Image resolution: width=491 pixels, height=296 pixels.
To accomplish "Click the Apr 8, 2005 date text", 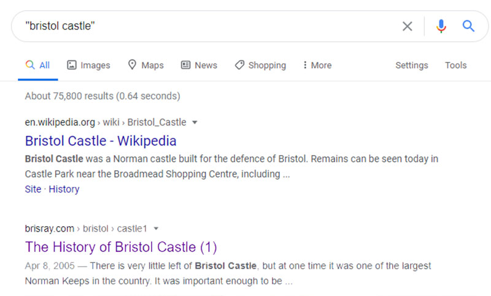I will tap(50, 266).
